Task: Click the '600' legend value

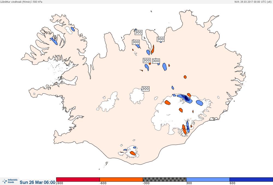Action: click(x=232, y=183)
